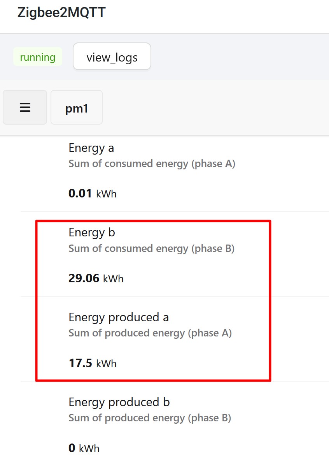Screen dimensions: 329x463
Task: Open the hamburger navigation menu
Action: tap(25, 107)
